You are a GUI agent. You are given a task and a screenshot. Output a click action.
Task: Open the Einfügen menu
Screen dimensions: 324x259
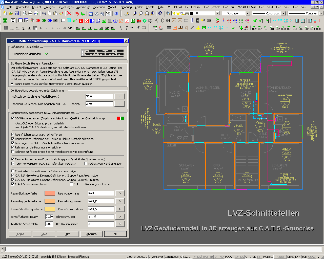click(49, 7)
